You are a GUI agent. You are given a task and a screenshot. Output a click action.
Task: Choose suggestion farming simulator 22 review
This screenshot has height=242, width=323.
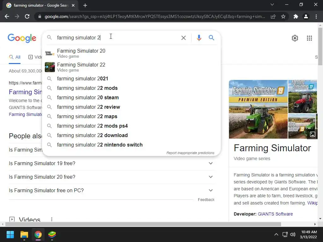(131, 107)
